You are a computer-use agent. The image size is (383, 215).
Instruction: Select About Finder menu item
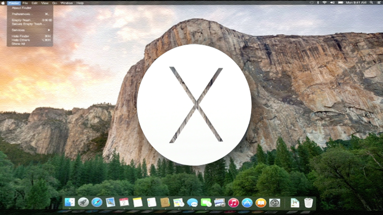tap(21, 8)
